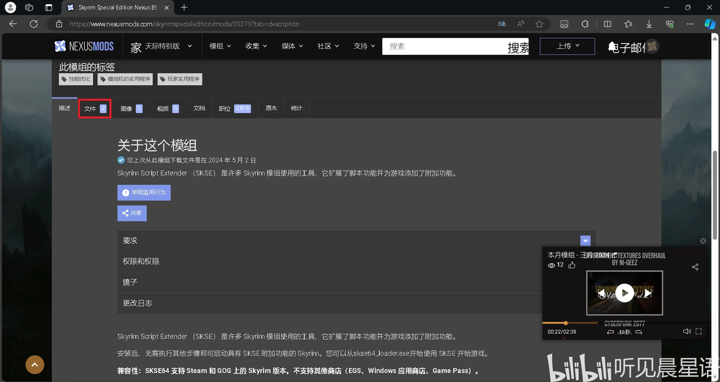720x382 pixels.
Task: Open the tab actions menu icon
Action: point(49,7)
